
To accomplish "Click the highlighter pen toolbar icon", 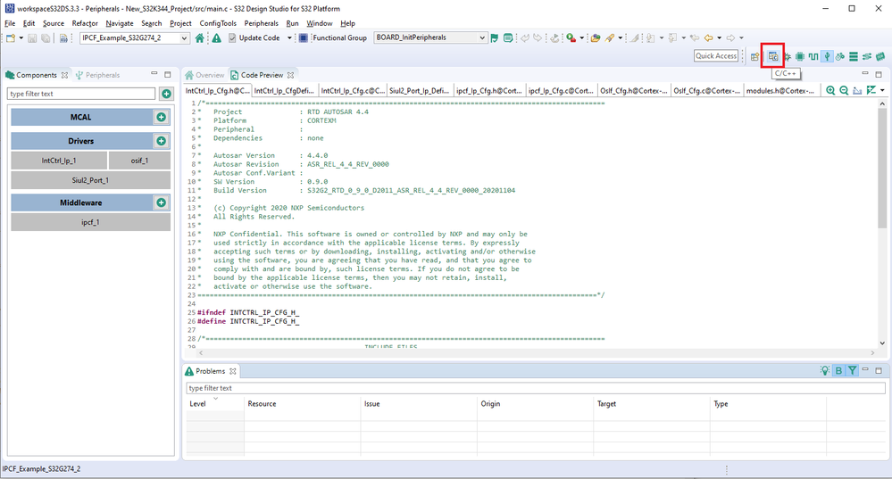I will (610, 38).
